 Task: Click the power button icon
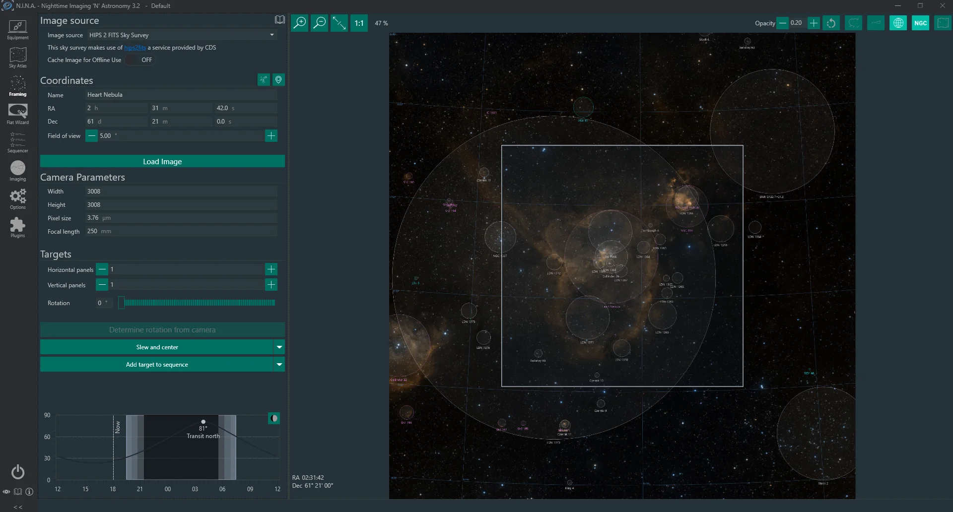click(x=18, y=472)
